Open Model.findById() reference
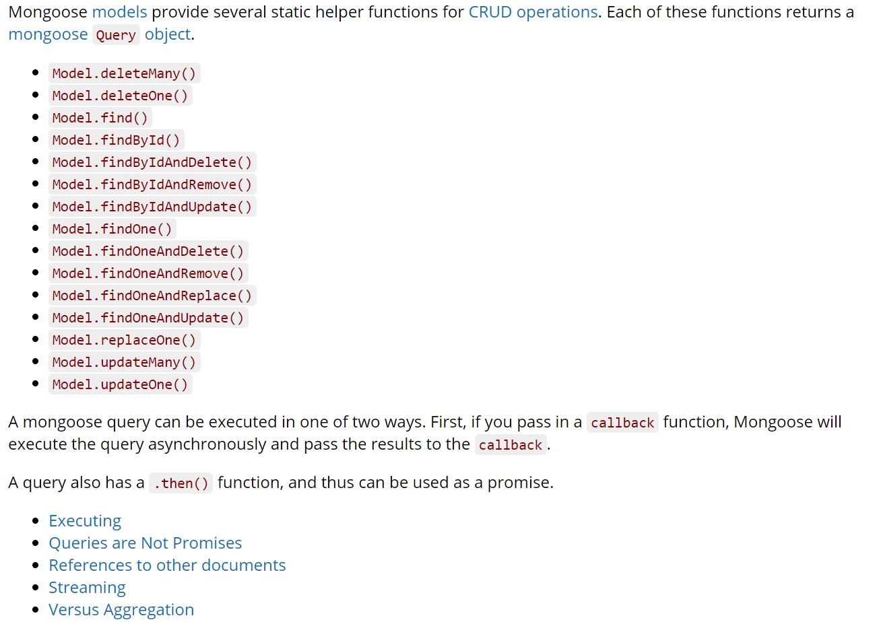This screenshot has height=622, width=879. [x=117, y=140]
